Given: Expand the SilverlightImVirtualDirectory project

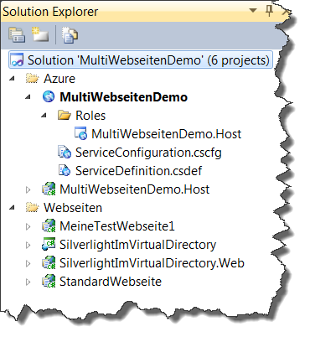Looking at the screenshot, I should 28,245.
